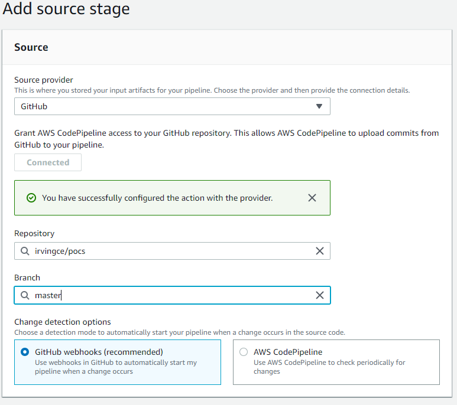
Task: Click the 'Change detection options' label
Action: point(62,322)
